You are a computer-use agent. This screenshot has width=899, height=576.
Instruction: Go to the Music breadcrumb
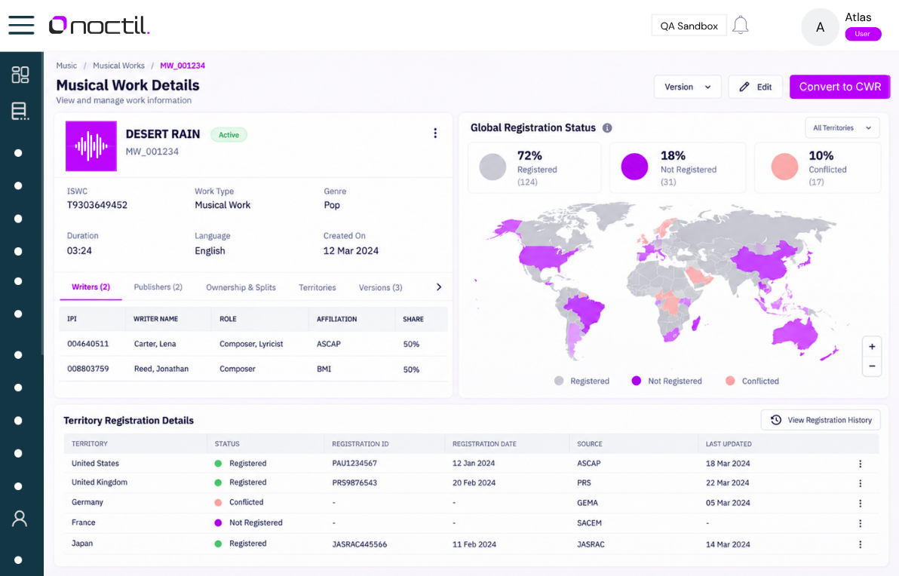coord(66,66)
